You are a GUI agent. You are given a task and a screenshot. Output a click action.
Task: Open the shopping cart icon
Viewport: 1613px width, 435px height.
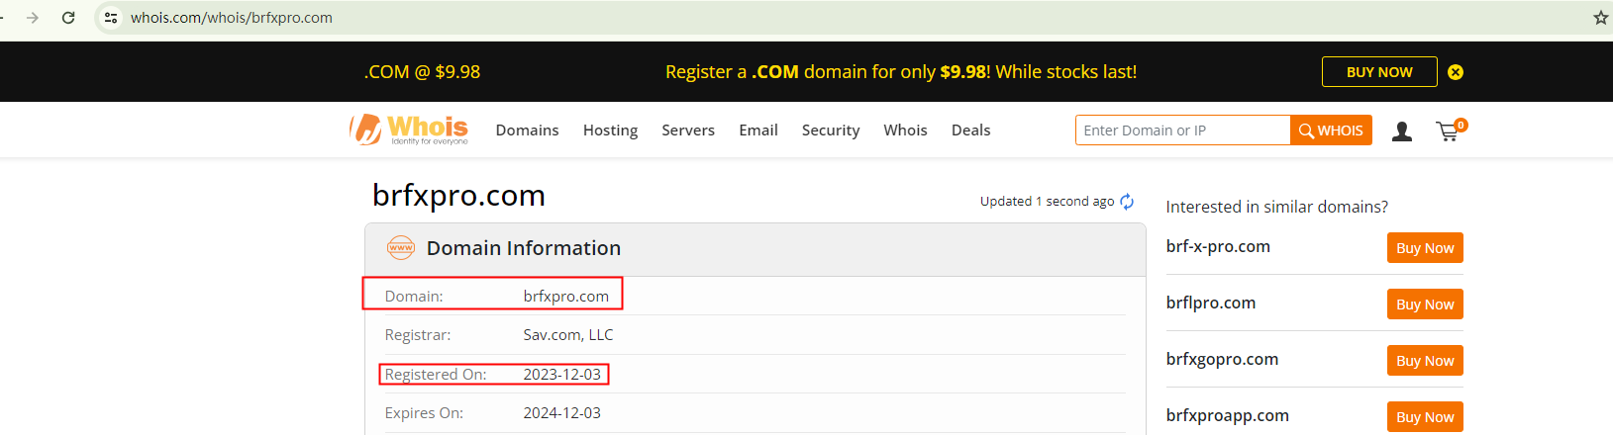[1449, 131]
